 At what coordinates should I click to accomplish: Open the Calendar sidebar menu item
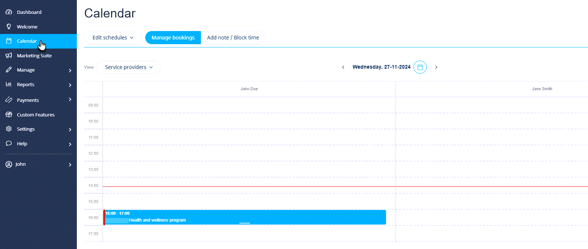27,41
